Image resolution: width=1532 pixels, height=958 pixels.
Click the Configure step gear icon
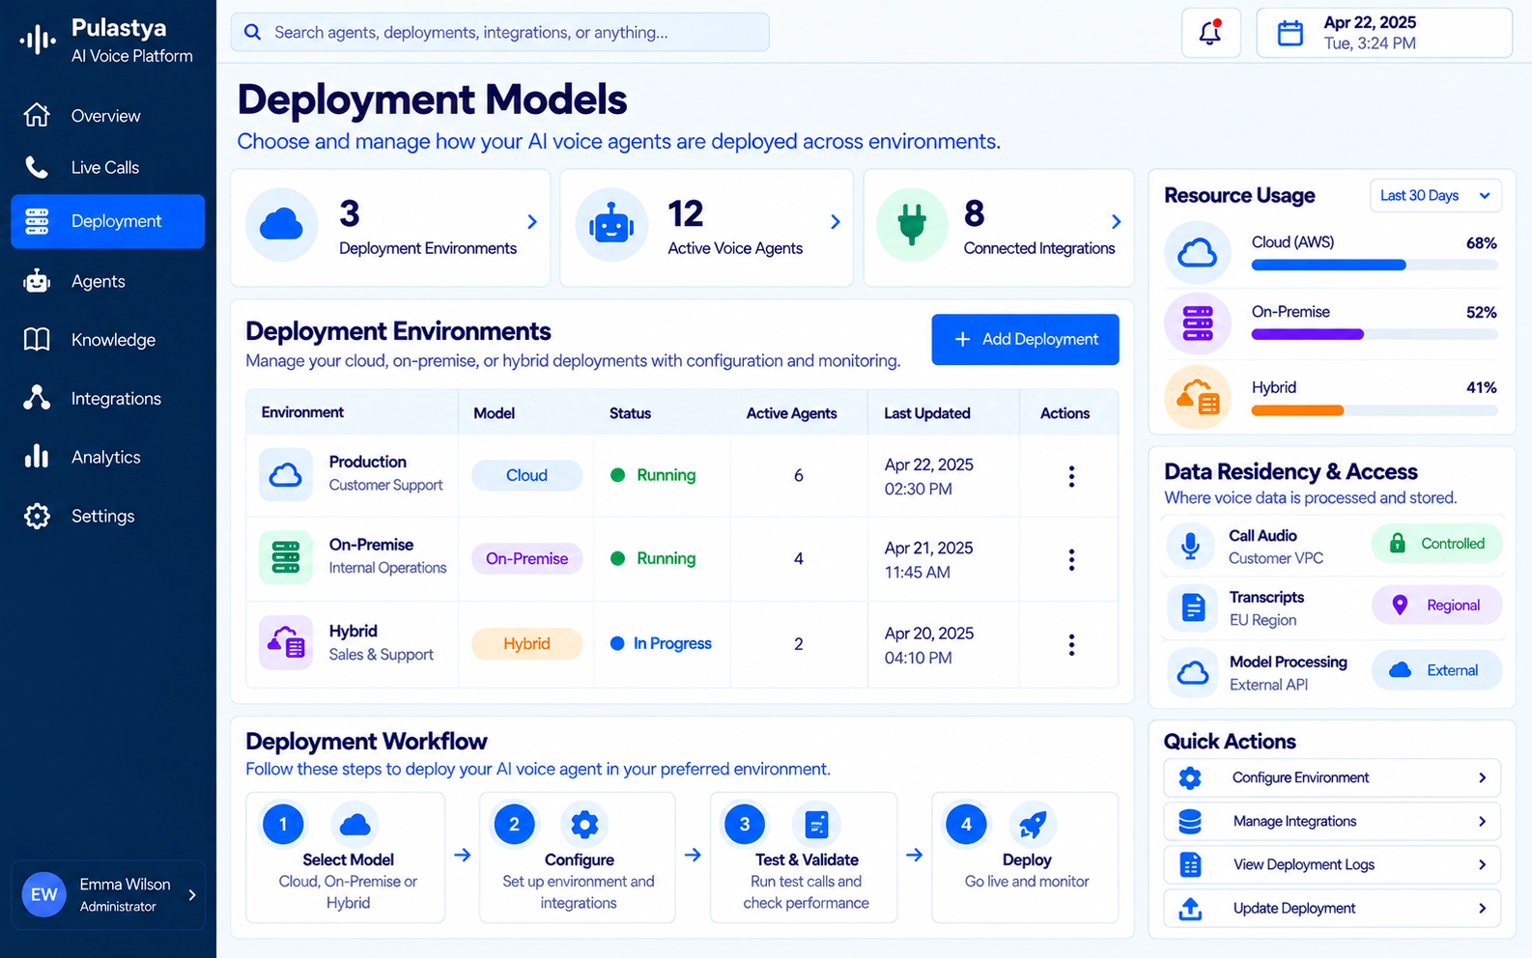(584, 825)
